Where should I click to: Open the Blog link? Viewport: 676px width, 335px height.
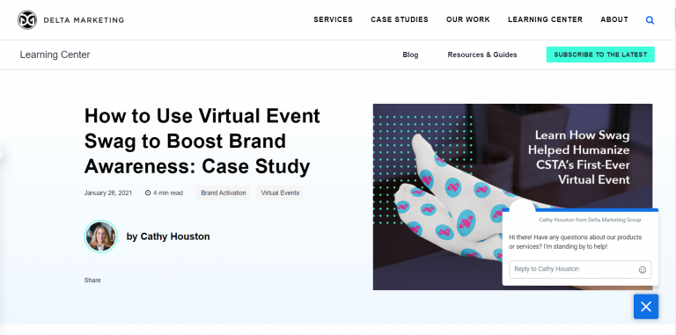410,55
